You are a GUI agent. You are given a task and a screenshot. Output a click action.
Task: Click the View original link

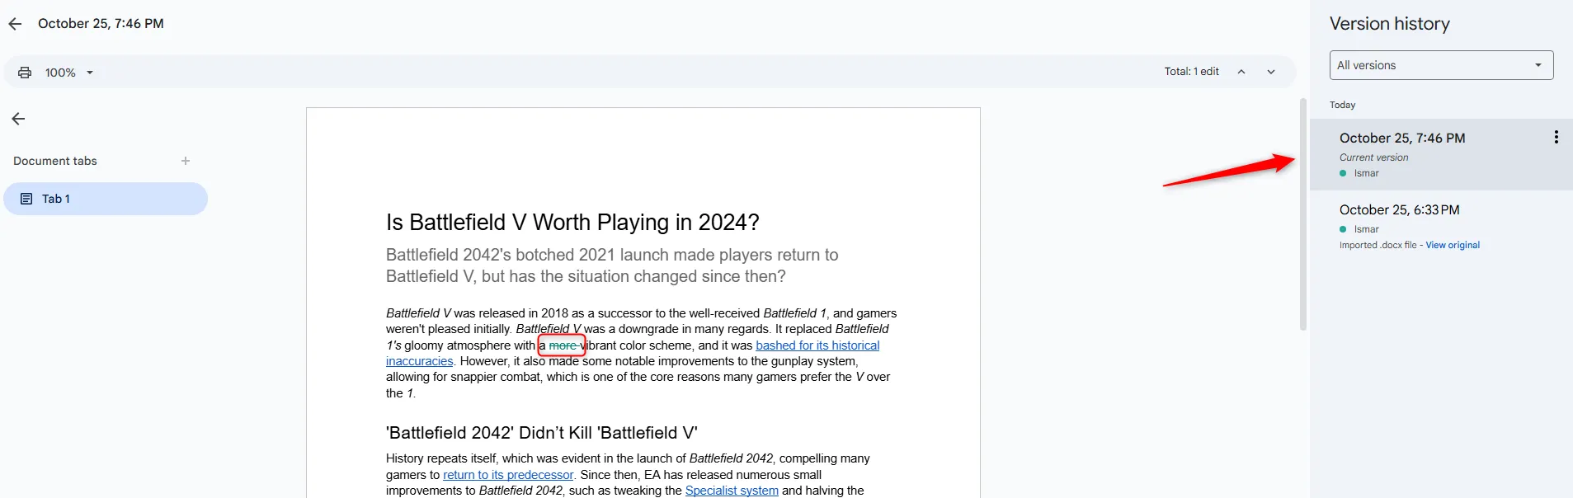(x=1453, y=245)
